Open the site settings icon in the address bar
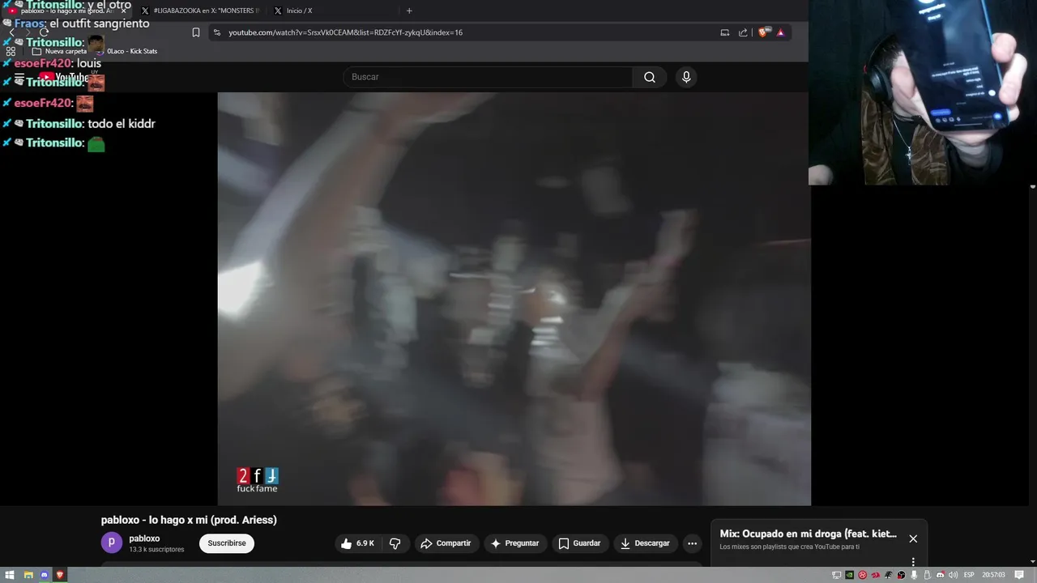1037x583 pixels. pyautogui.click(x=217, y=32)
